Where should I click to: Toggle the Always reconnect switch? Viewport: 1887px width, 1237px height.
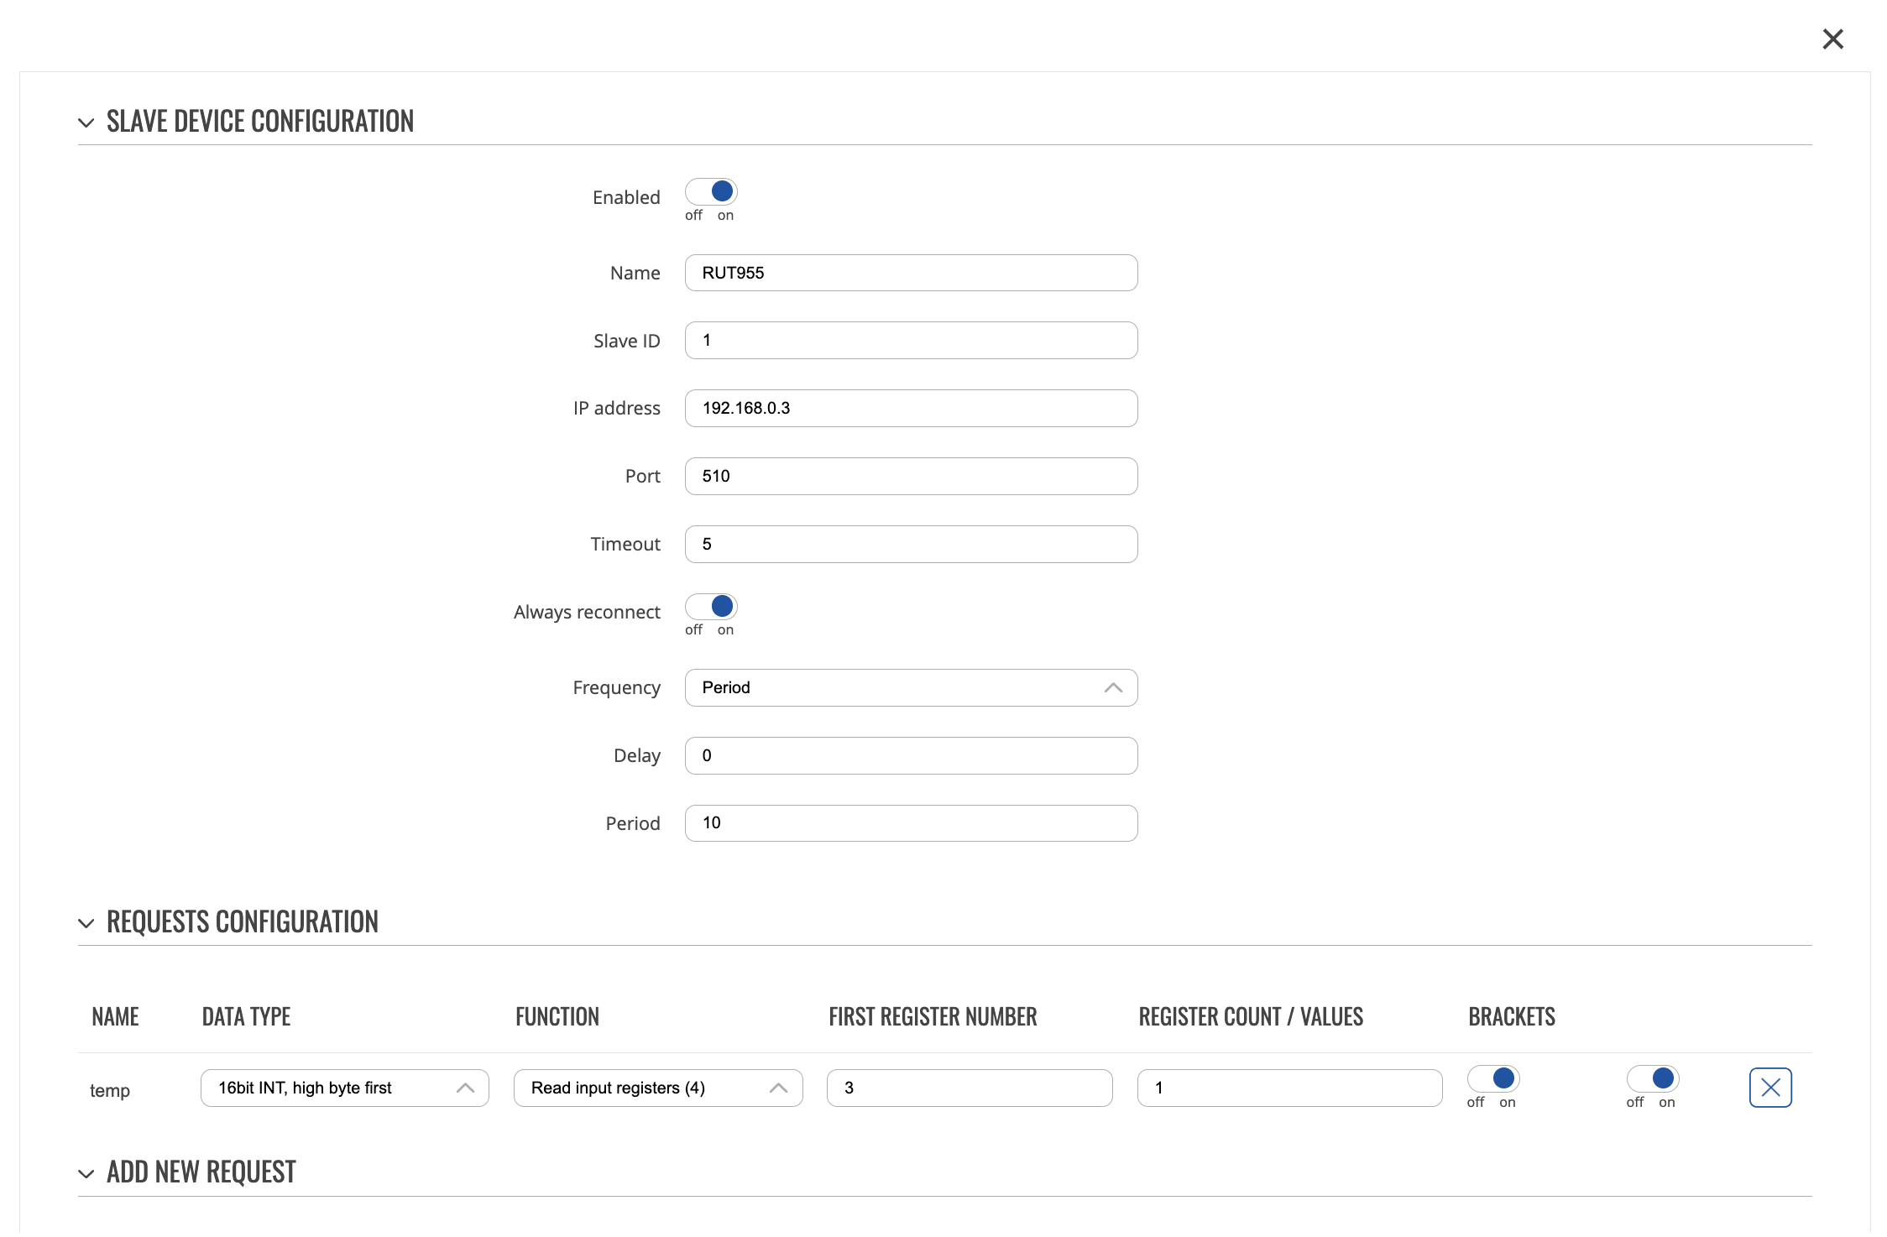[x=711, y=607]
